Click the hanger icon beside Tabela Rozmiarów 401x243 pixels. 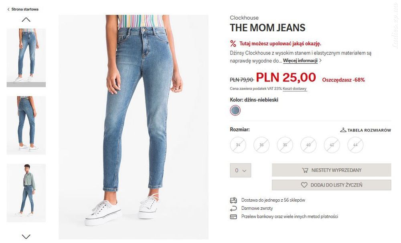[x=343, y=130]
